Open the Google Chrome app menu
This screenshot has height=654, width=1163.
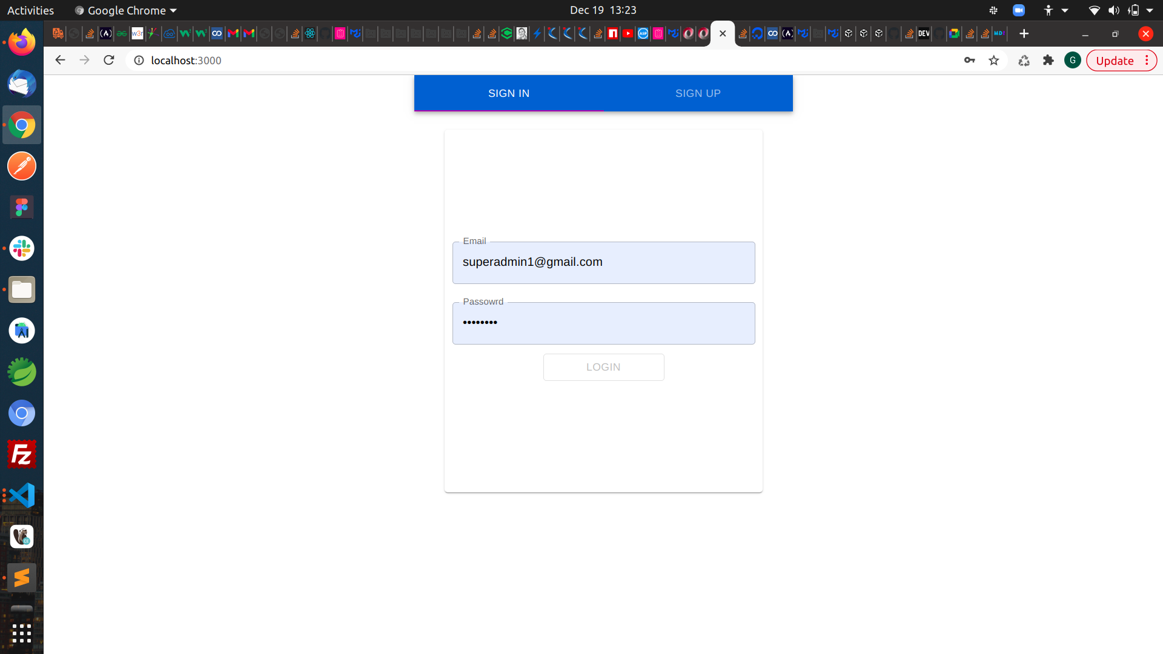point(126,10)
